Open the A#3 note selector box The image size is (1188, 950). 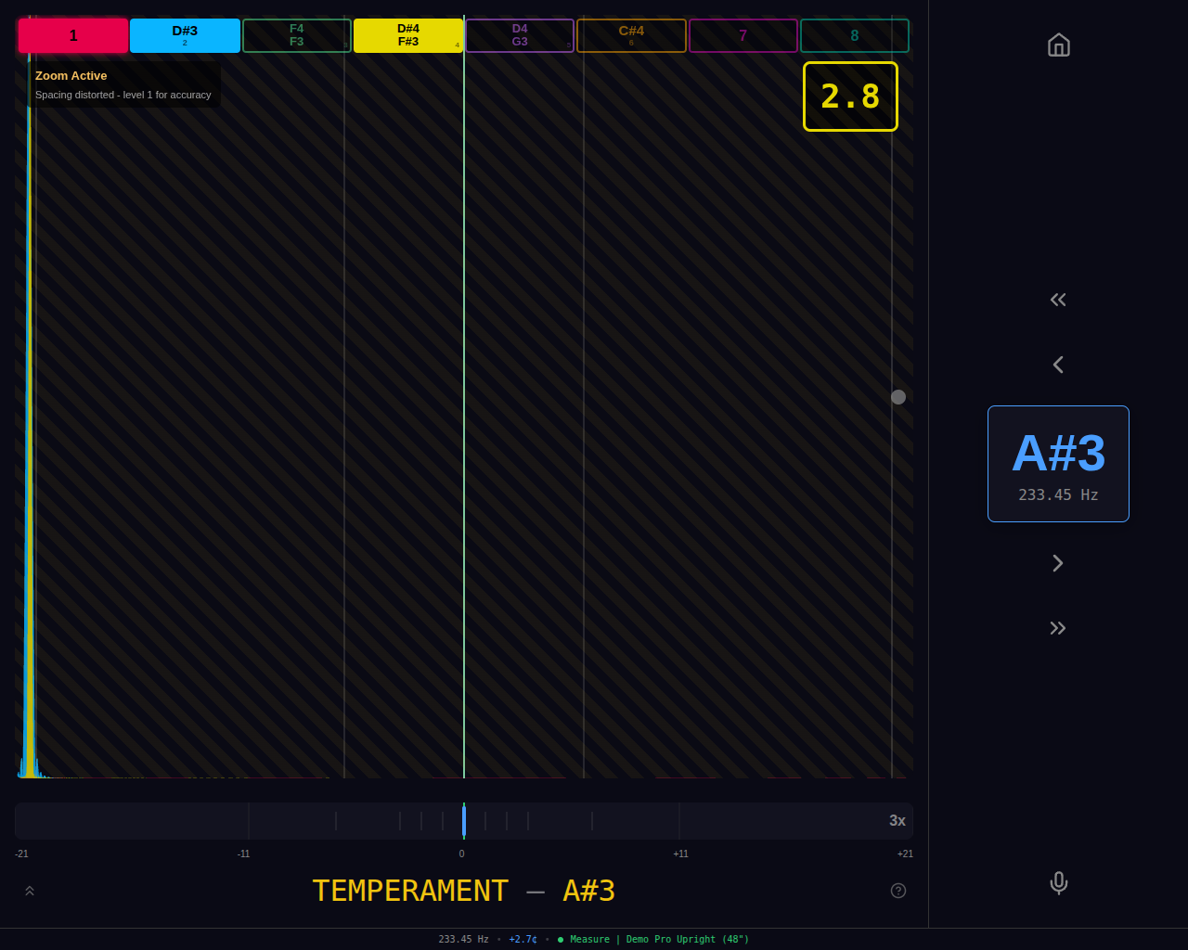point(1058,463)
